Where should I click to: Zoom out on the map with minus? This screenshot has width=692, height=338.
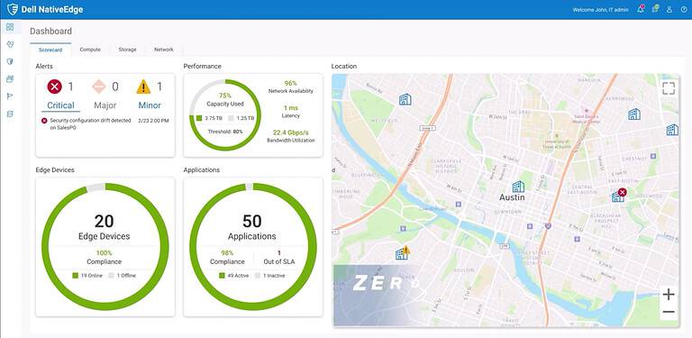tap(669, 313)
